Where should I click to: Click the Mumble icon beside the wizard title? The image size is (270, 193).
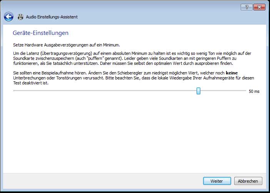point(20,17)
